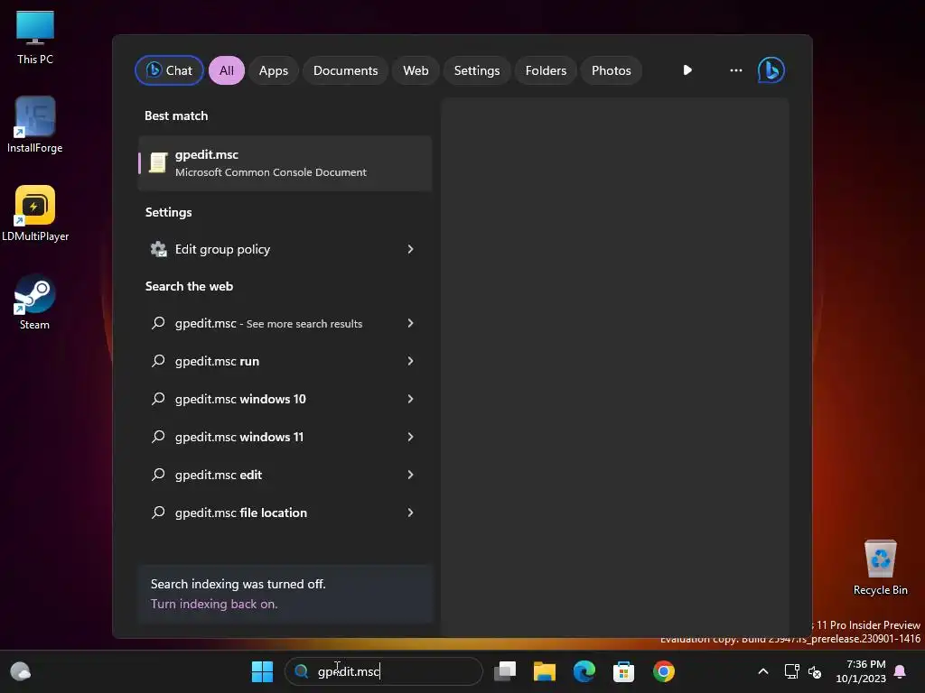Open the Edit group policy setting
Image resolution: width=925 pixels, height=693 pixels.
[x=285, y=249]
